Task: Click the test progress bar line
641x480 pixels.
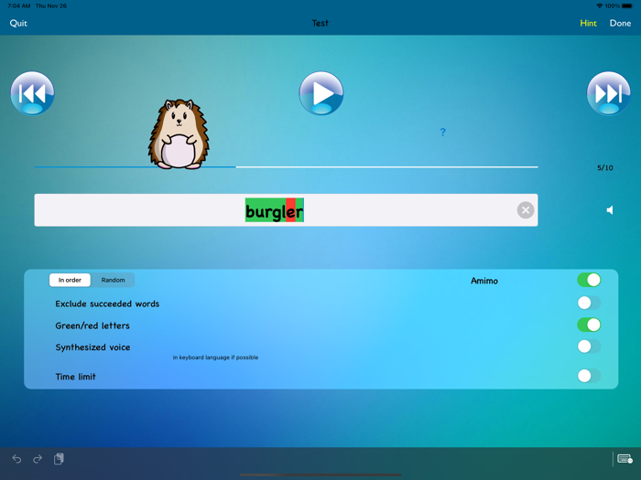Action: pyautogui.click(x=286, y=167)
